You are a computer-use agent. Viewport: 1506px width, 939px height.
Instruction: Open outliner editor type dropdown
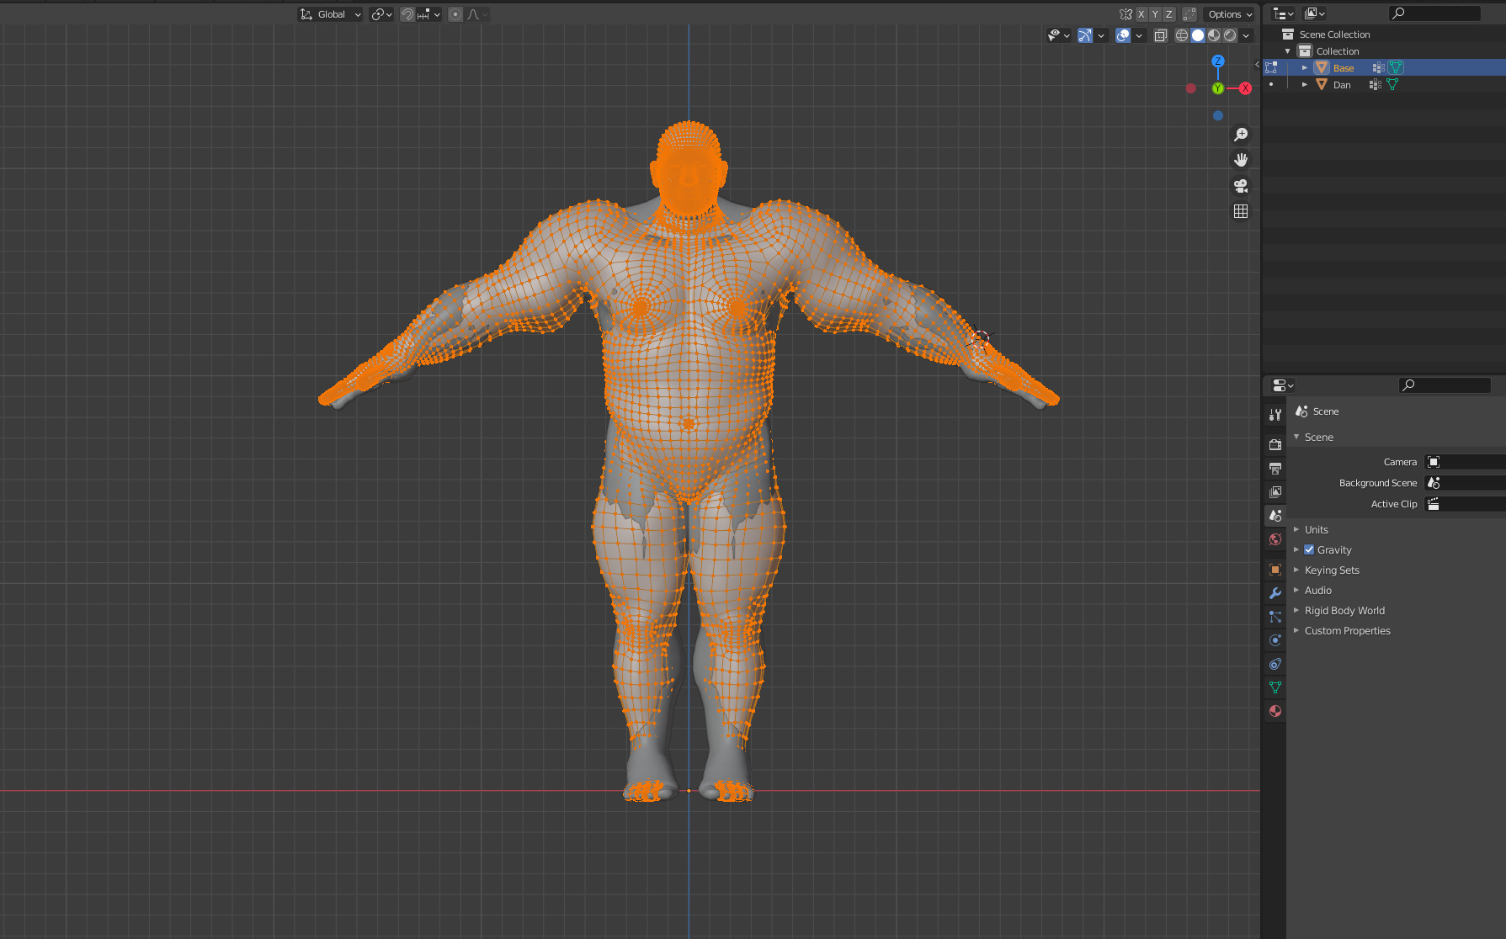(x=1284, y=13)
